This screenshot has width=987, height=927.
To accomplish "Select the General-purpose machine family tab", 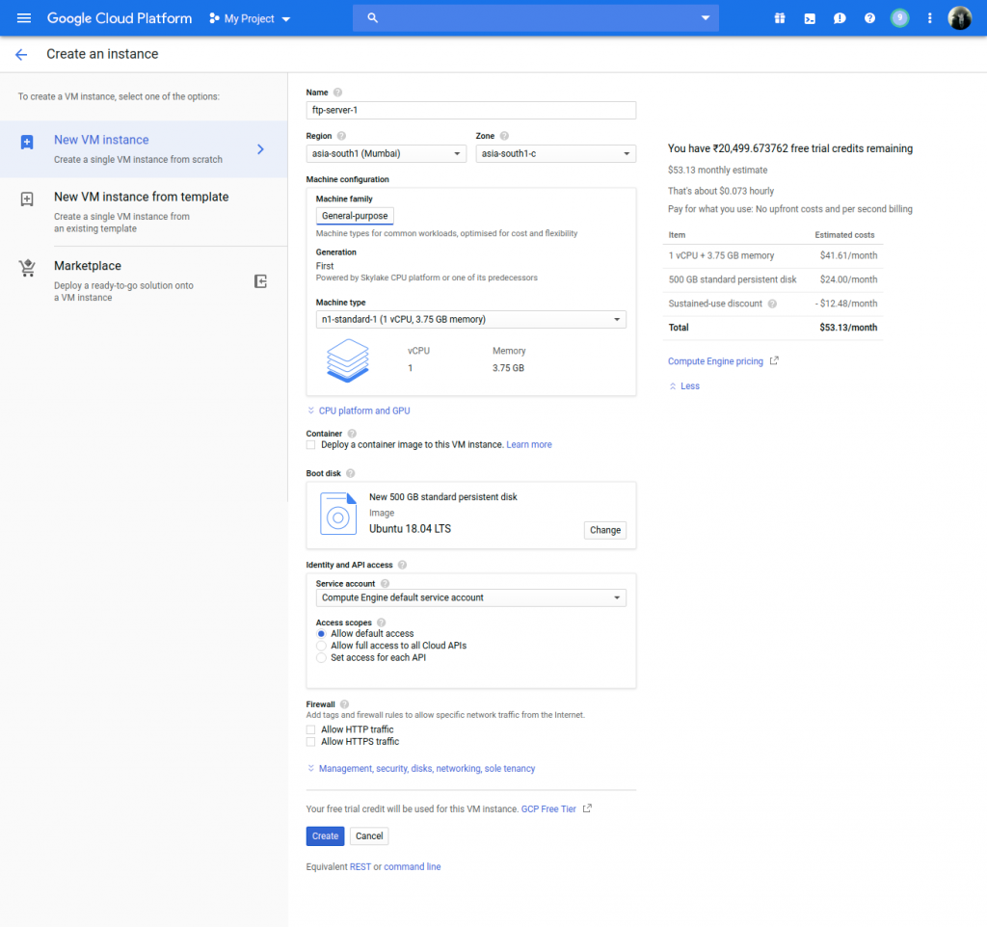I will click(x=355, y=216).
